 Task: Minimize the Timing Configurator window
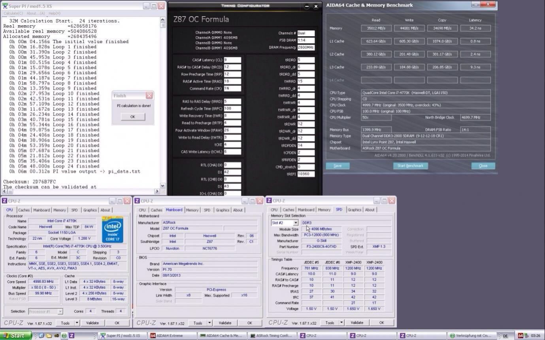307,6
